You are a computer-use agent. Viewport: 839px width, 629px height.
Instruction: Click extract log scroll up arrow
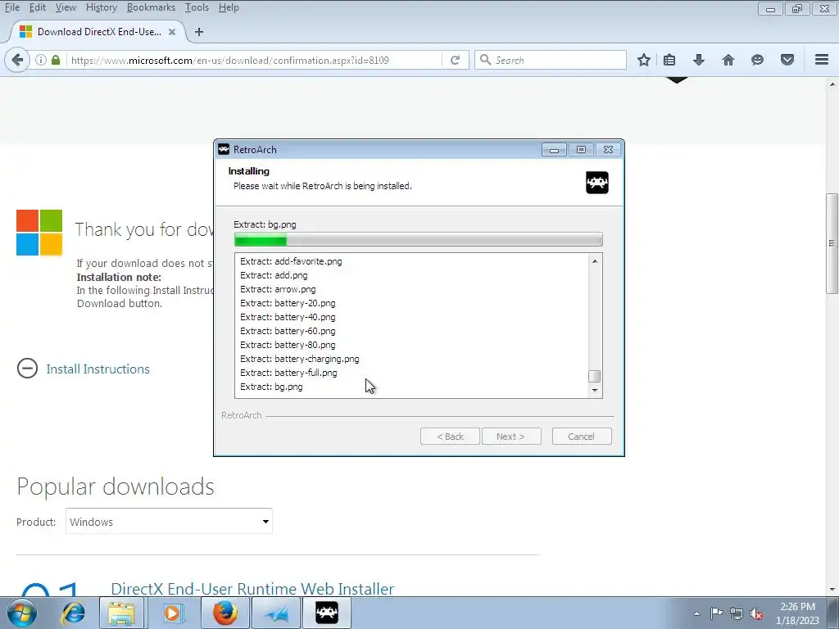595,261
